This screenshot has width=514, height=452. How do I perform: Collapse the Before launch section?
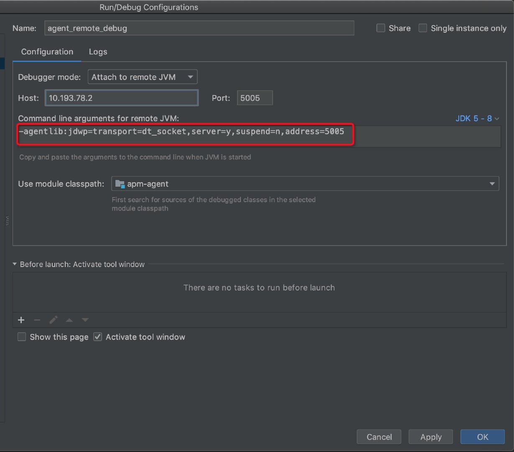pyautogui.click(x=15, y=265)
